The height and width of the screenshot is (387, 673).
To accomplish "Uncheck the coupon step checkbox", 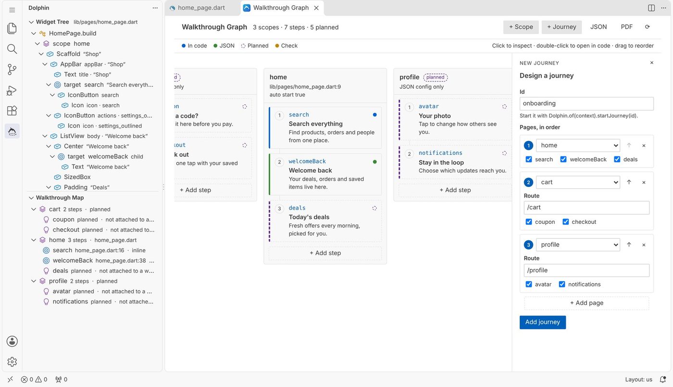I will (529, 222).
